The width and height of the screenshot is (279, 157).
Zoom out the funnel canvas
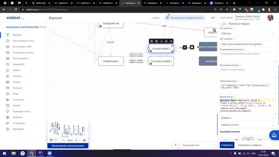64,140
